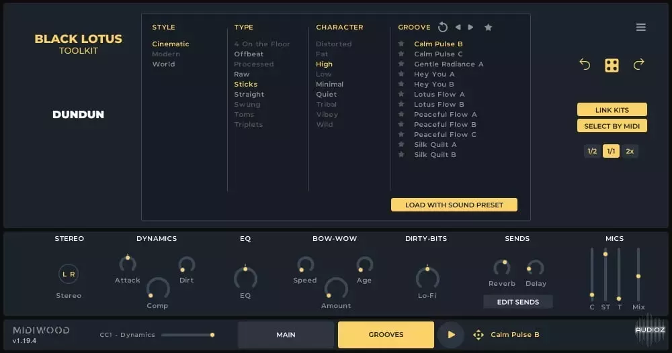Toggle the stereo L R control
The height and width of the screenshot is (353, 672).
[69, 274]
